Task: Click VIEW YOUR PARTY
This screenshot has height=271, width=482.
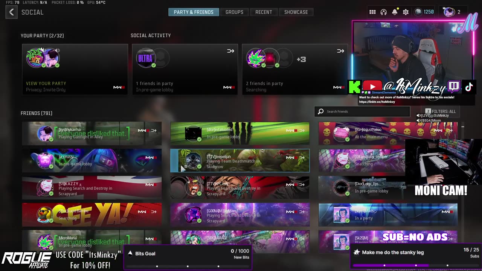Action: (x=46, y=84)
